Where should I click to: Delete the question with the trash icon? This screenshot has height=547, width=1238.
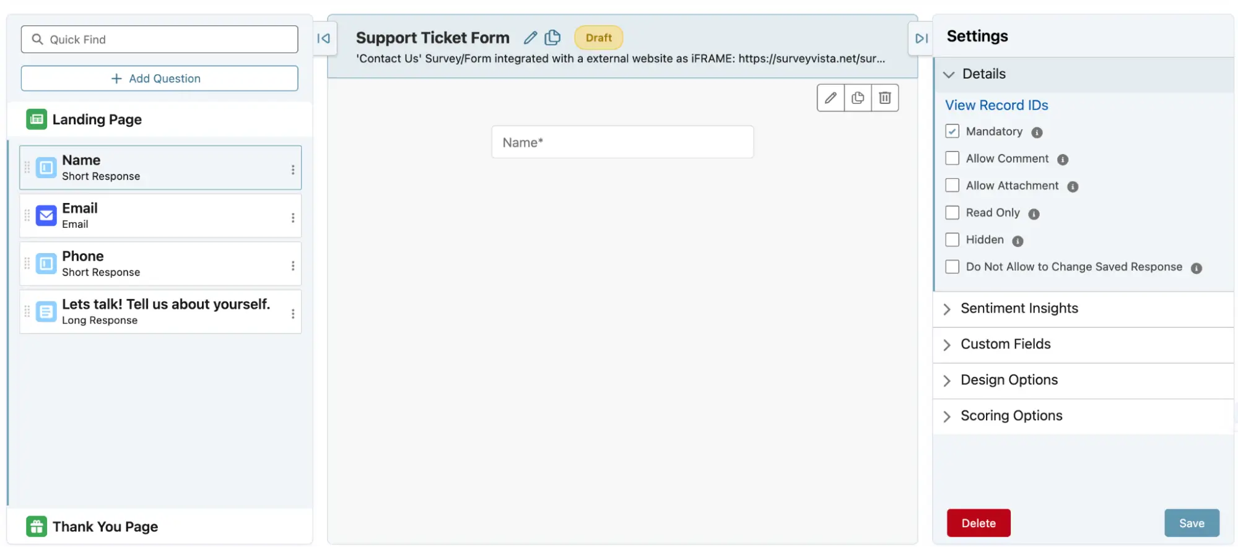(884, 98)
